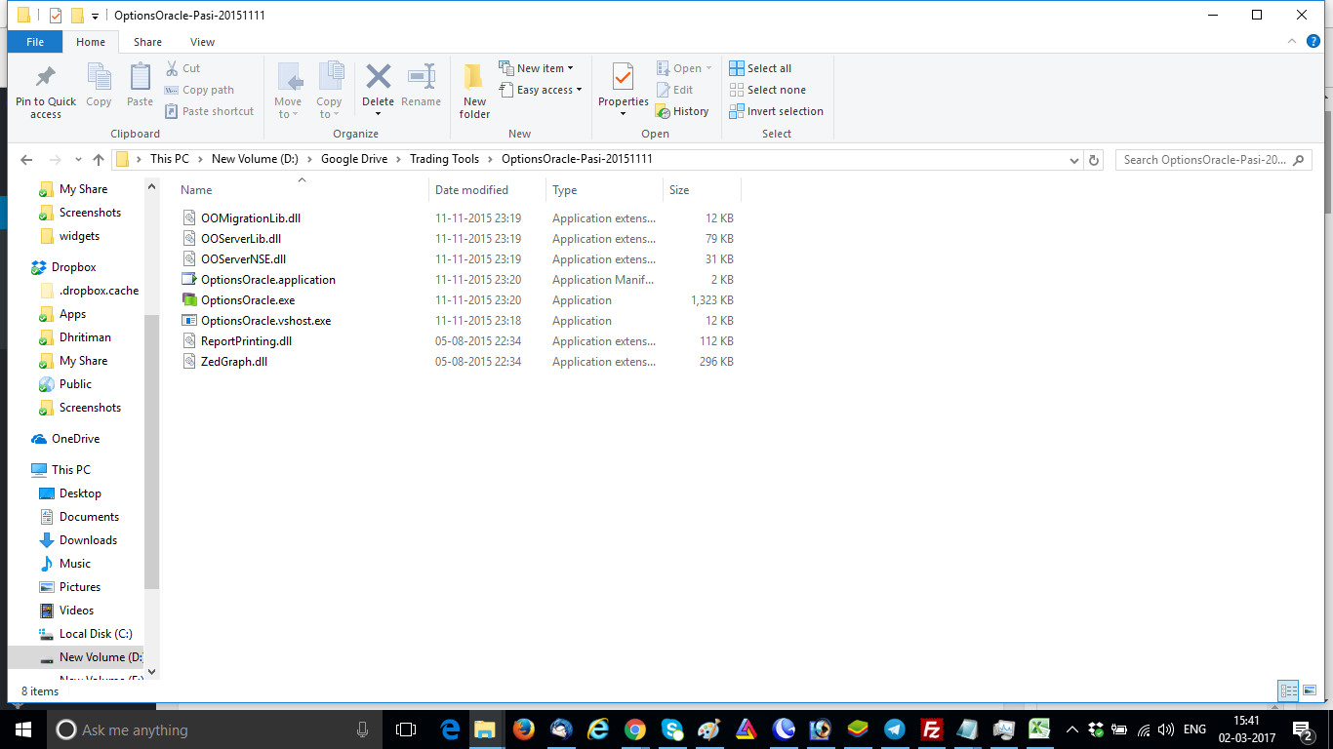Go back with navigation arrow
This screenshot has height=749, width=1333.
[x=26, y=159]
